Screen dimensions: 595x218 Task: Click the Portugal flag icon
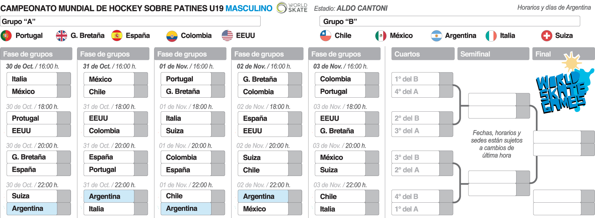pyautogui.click(x=6, y=36)
